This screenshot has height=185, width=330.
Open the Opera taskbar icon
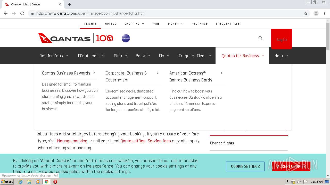(x=55, y=182)
